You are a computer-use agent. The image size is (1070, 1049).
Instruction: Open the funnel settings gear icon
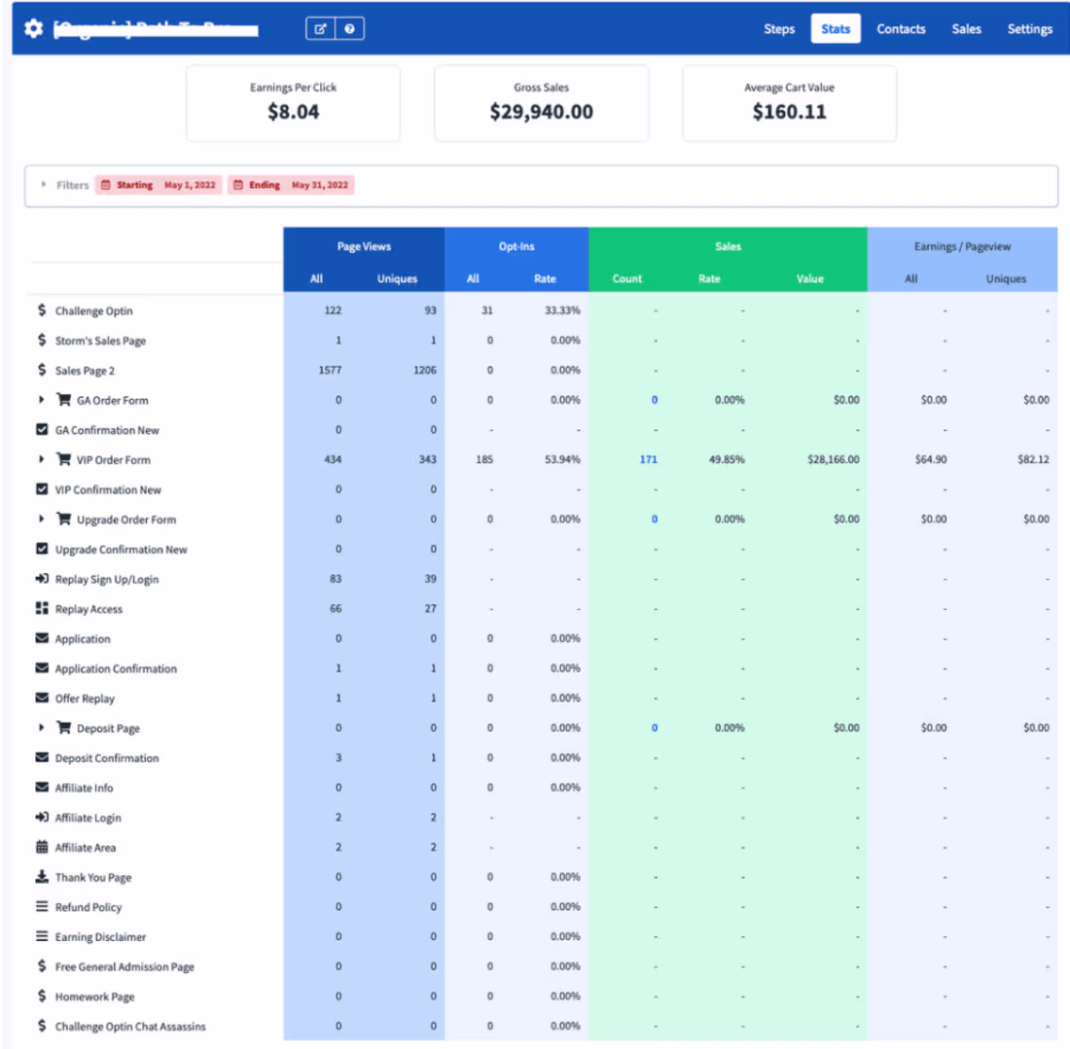(x=32, y=28)
